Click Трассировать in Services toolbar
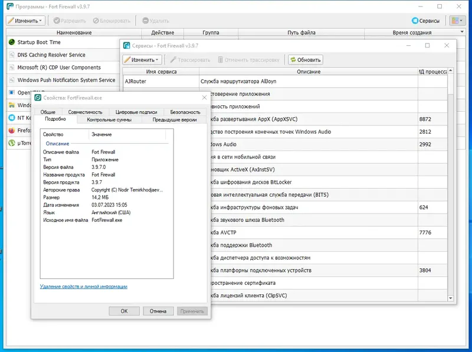This screenshot has height=352, width=472. click(x=190, y=60)
